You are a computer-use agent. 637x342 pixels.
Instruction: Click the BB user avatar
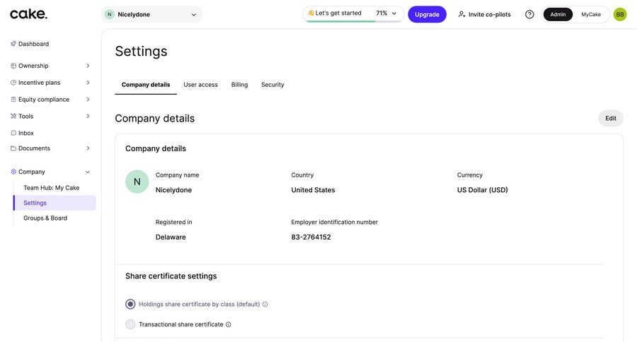(620, 14)
